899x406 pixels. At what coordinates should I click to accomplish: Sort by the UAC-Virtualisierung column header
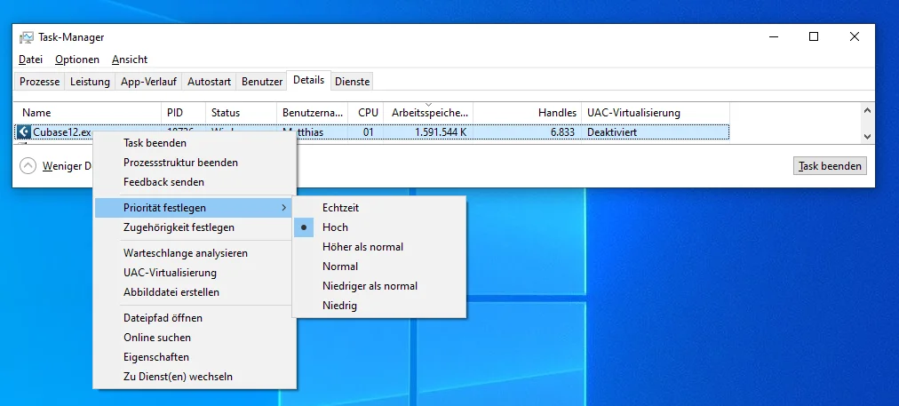click(656, 113)
